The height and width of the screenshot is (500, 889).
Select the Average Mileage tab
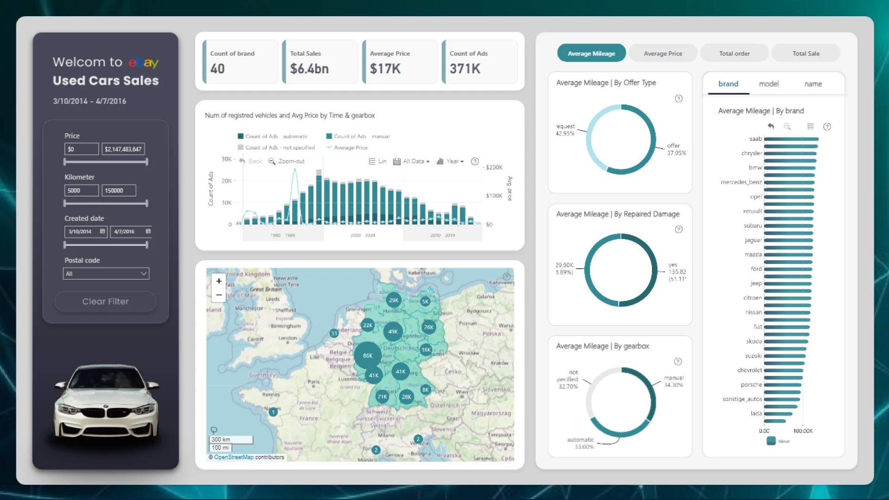(x=591, y=53)
